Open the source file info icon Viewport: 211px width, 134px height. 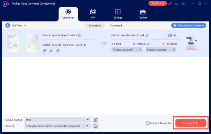79,35
